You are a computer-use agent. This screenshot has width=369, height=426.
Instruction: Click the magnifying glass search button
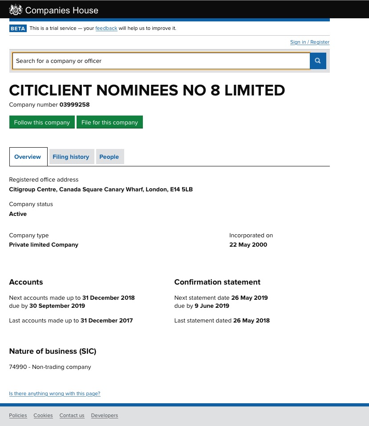pyautogui.click(x=318, y=61)
